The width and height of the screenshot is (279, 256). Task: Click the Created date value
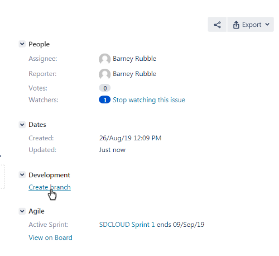tap(130, 138)
